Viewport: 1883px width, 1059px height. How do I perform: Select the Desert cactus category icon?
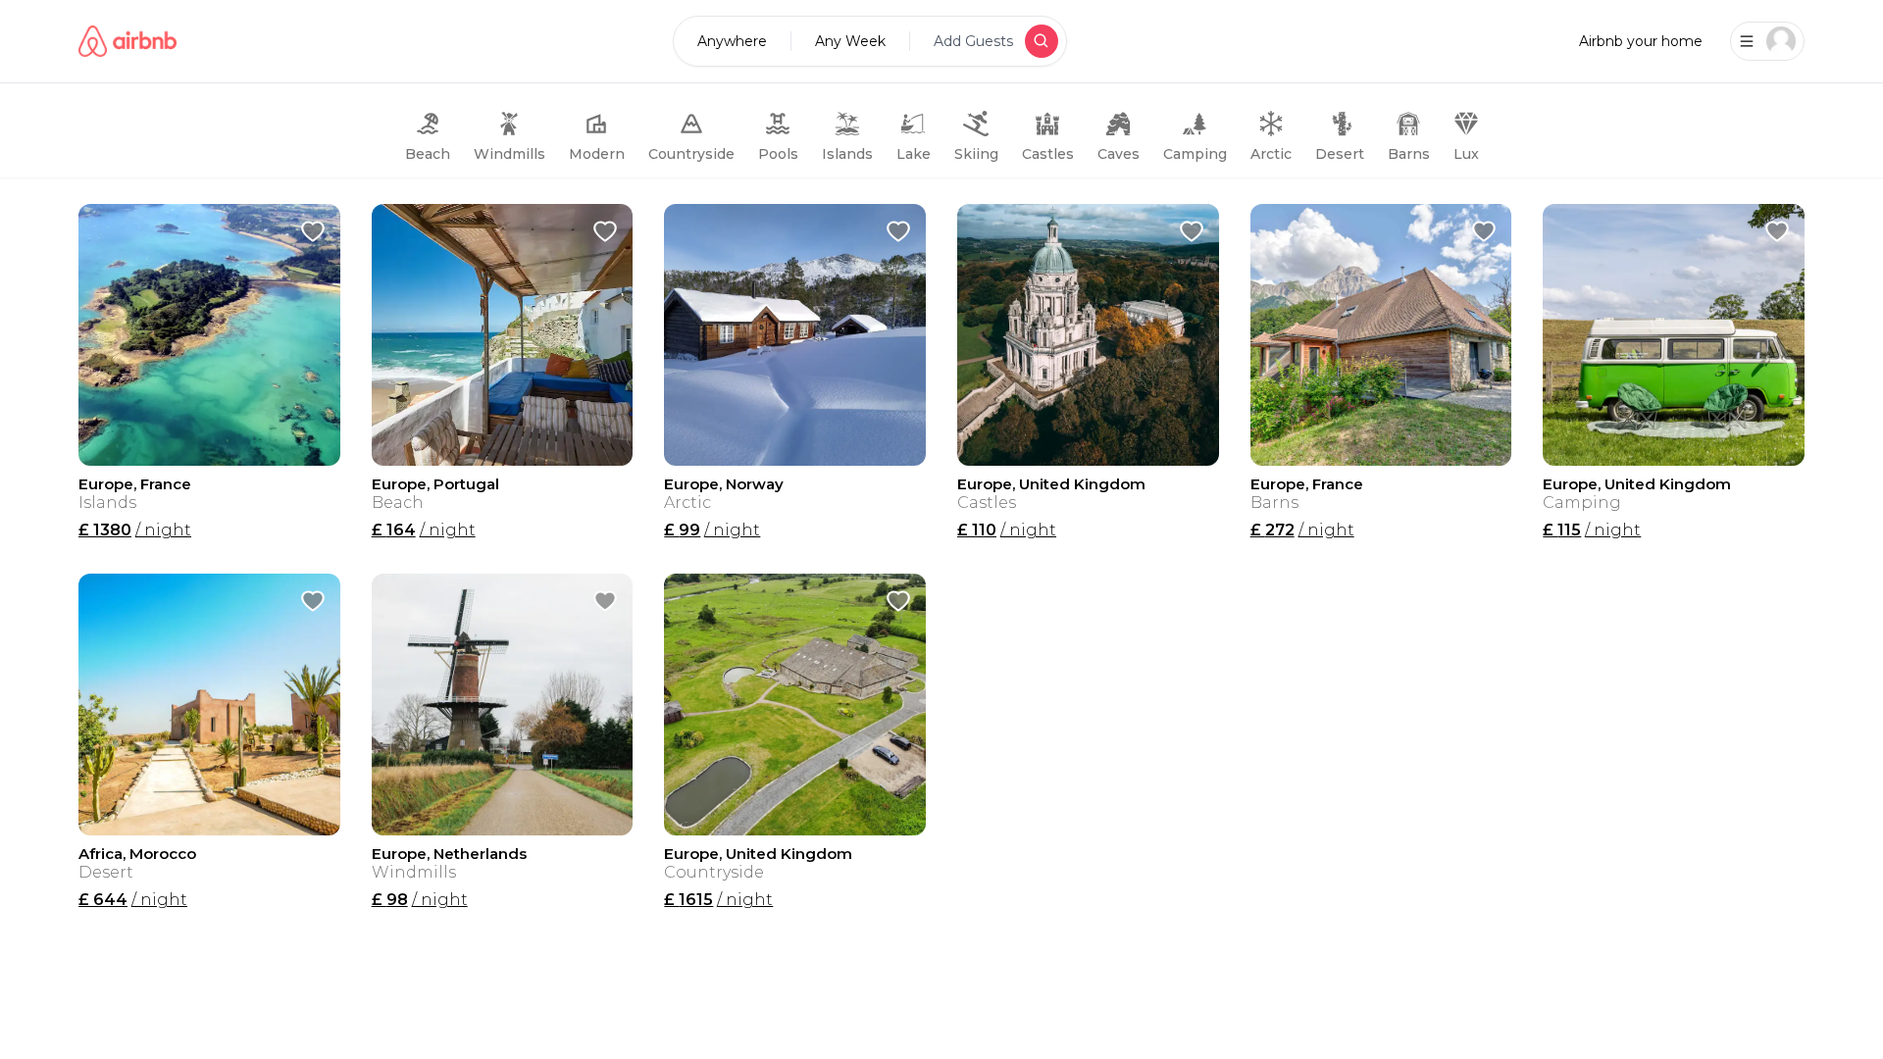click(1340, 125)
